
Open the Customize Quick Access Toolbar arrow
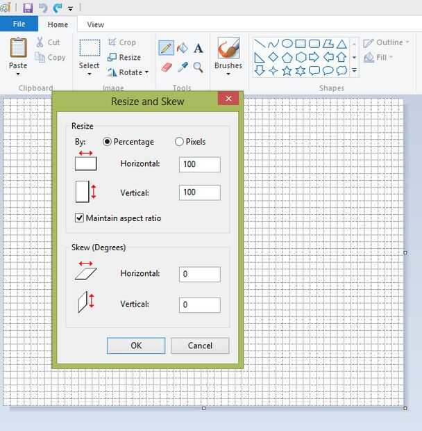71,8
